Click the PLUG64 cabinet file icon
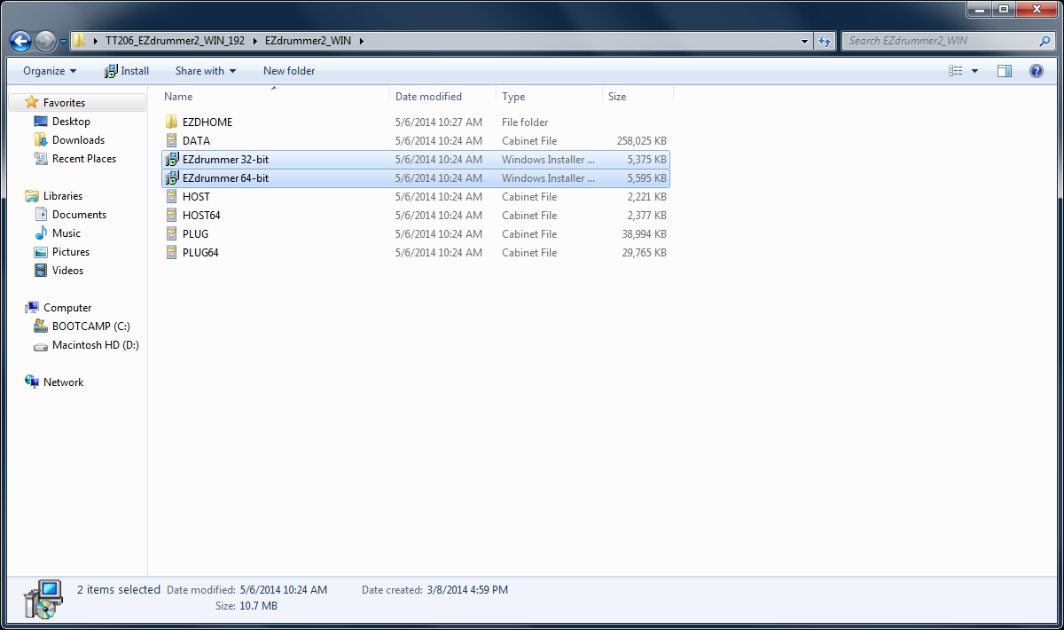The width and height of the screenshot is (1064, 630). (172, 253)
